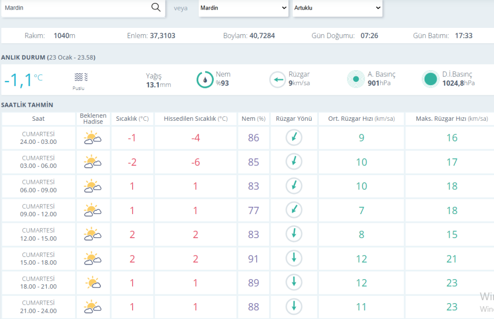Click the Puslu haze weather icon
494x319 pixels.
coord(82,77)
